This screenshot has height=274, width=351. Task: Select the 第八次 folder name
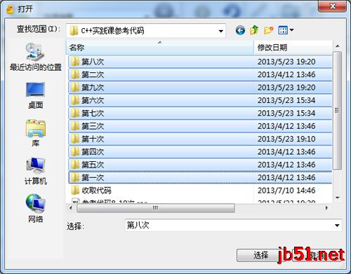93,62
